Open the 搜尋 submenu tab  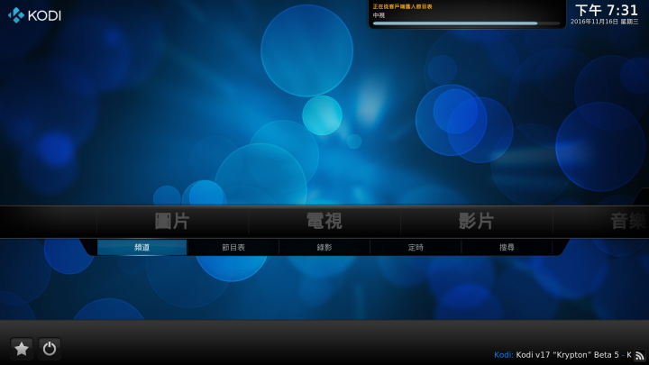507,248
